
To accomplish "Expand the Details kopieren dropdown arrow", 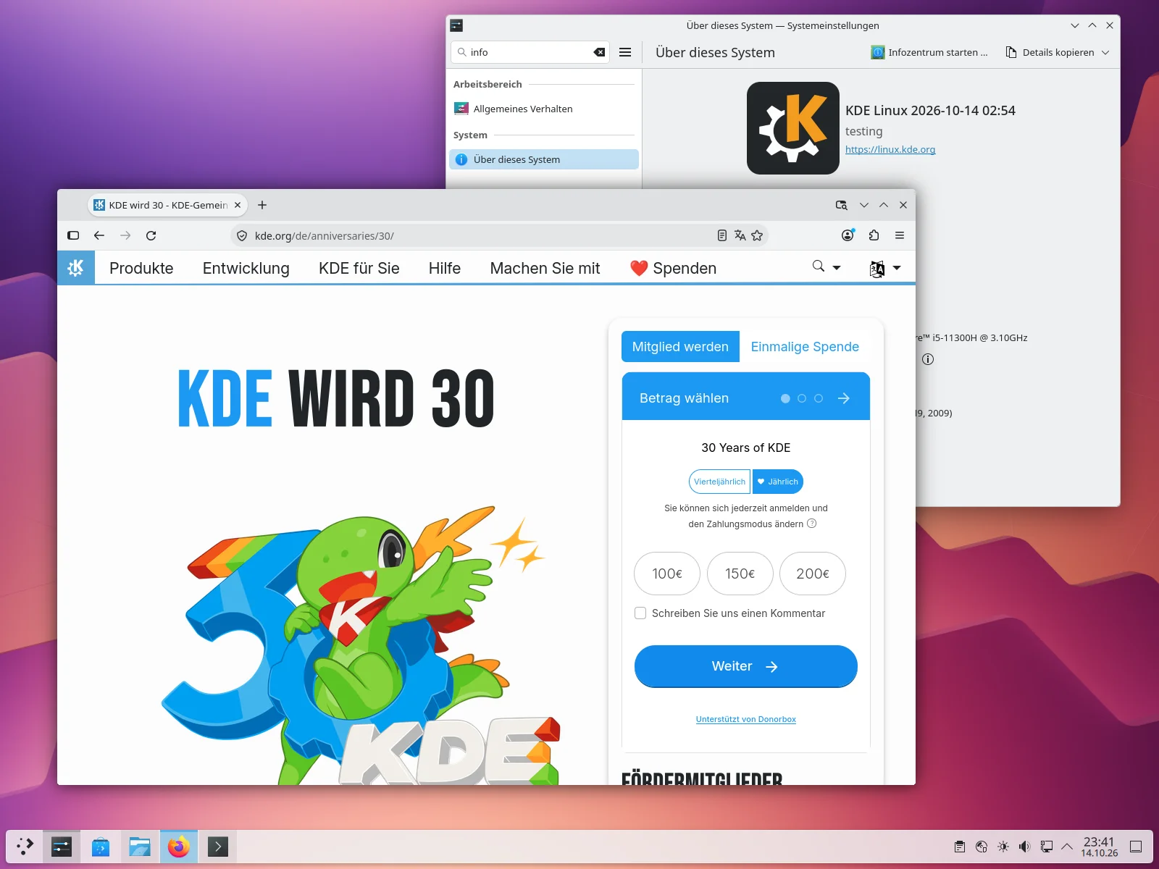I will 1105,52.
